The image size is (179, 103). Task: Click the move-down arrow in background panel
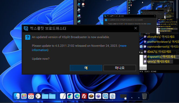[x=142, y=68]
